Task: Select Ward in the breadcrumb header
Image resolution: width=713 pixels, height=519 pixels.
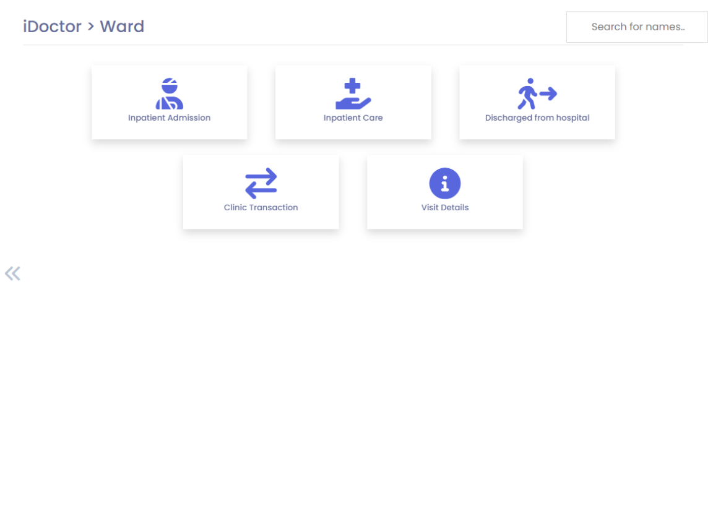Action: pos(122,27)
